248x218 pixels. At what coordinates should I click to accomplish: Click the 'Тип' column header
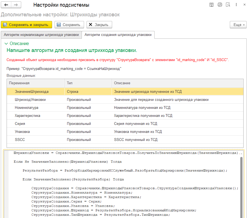point(88,83)
